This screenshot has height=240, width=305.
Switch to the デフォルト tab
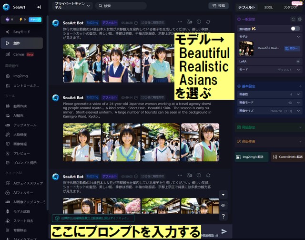[246, 8]
